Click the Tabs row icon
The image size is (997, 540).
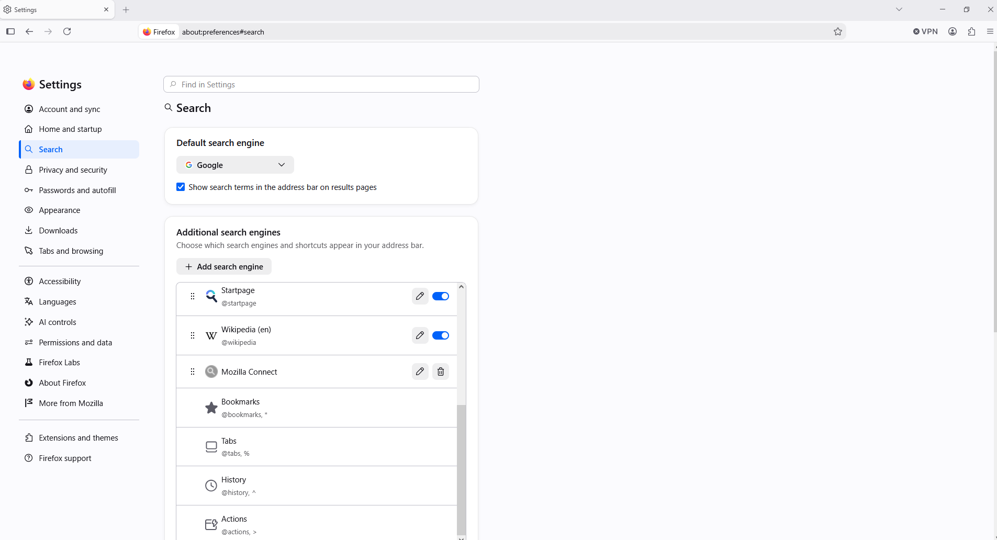point(211,447)
